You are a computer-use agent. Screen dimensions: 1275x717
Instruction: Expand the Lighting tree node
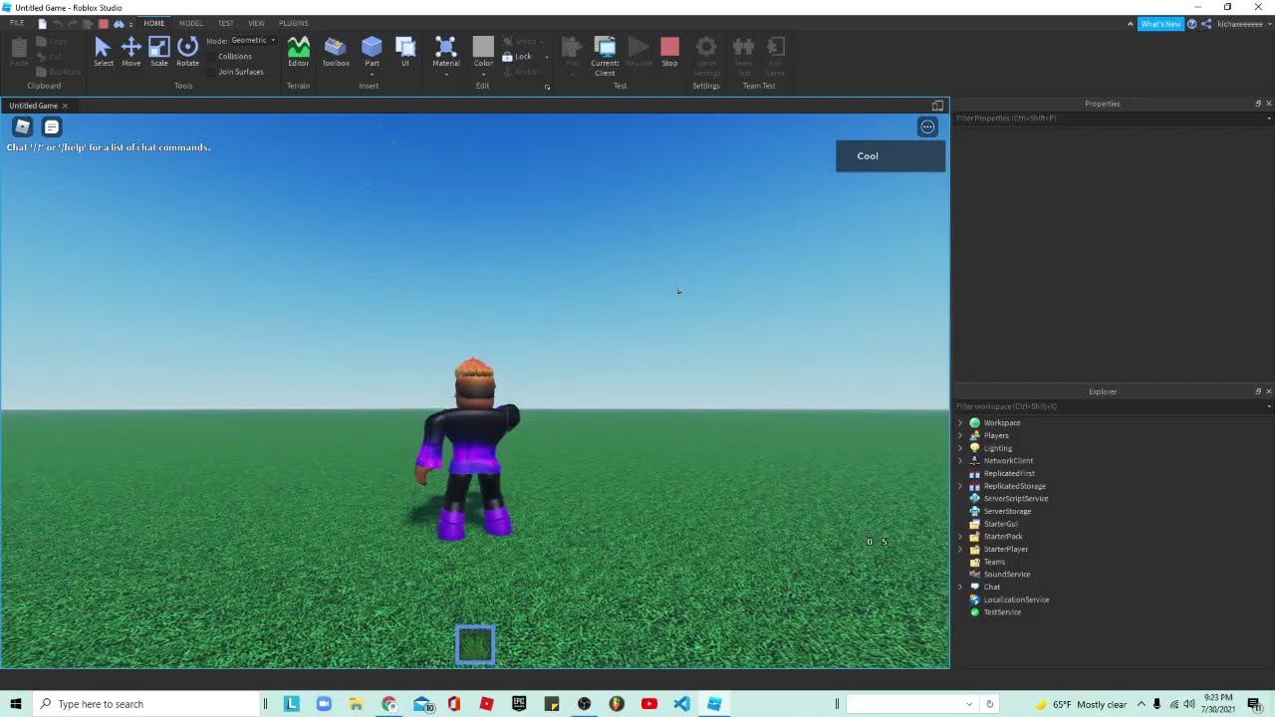(960, 448)
